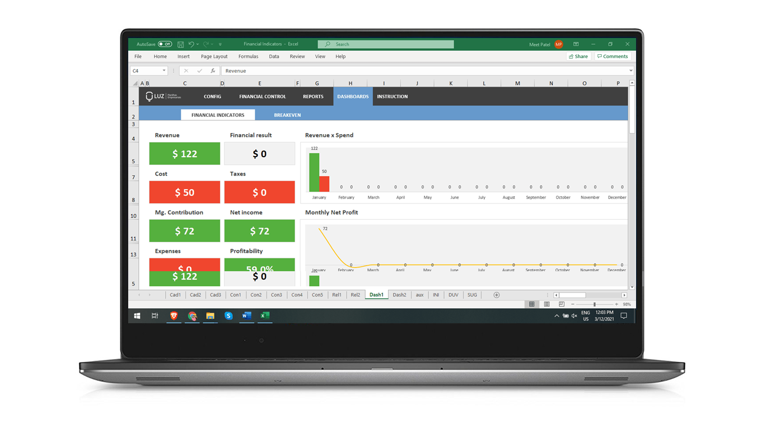Click the Save icon in Quick Access Toolbar
The image size is (757, 425).
[181, 44]
